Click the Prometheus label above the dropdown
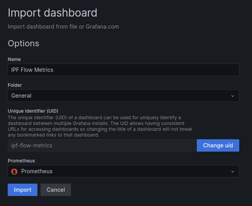Viewport: 252px width, 206px height. tap(21, 161)
